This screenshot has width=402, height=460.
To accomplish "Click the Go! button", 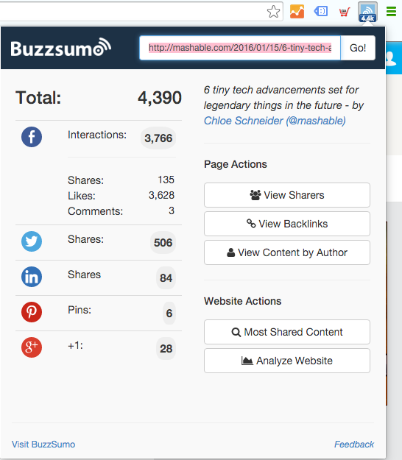I will click(358, 48).
